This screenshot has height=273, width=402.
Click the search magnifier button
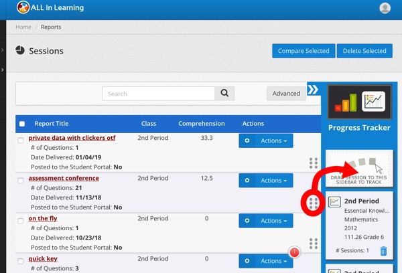225,94
